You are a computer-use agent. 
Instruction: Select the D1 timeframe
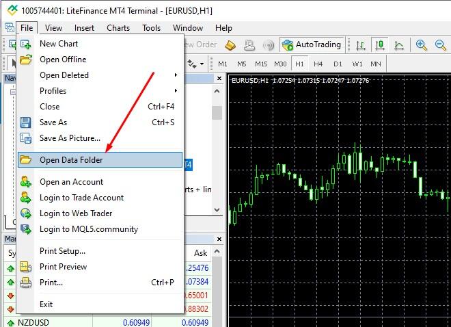coord(338,64)
